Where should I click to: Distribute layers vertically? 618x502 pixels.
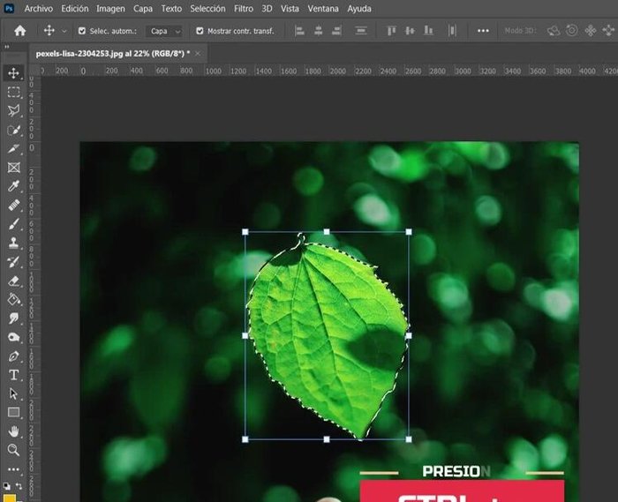[361, 31]
